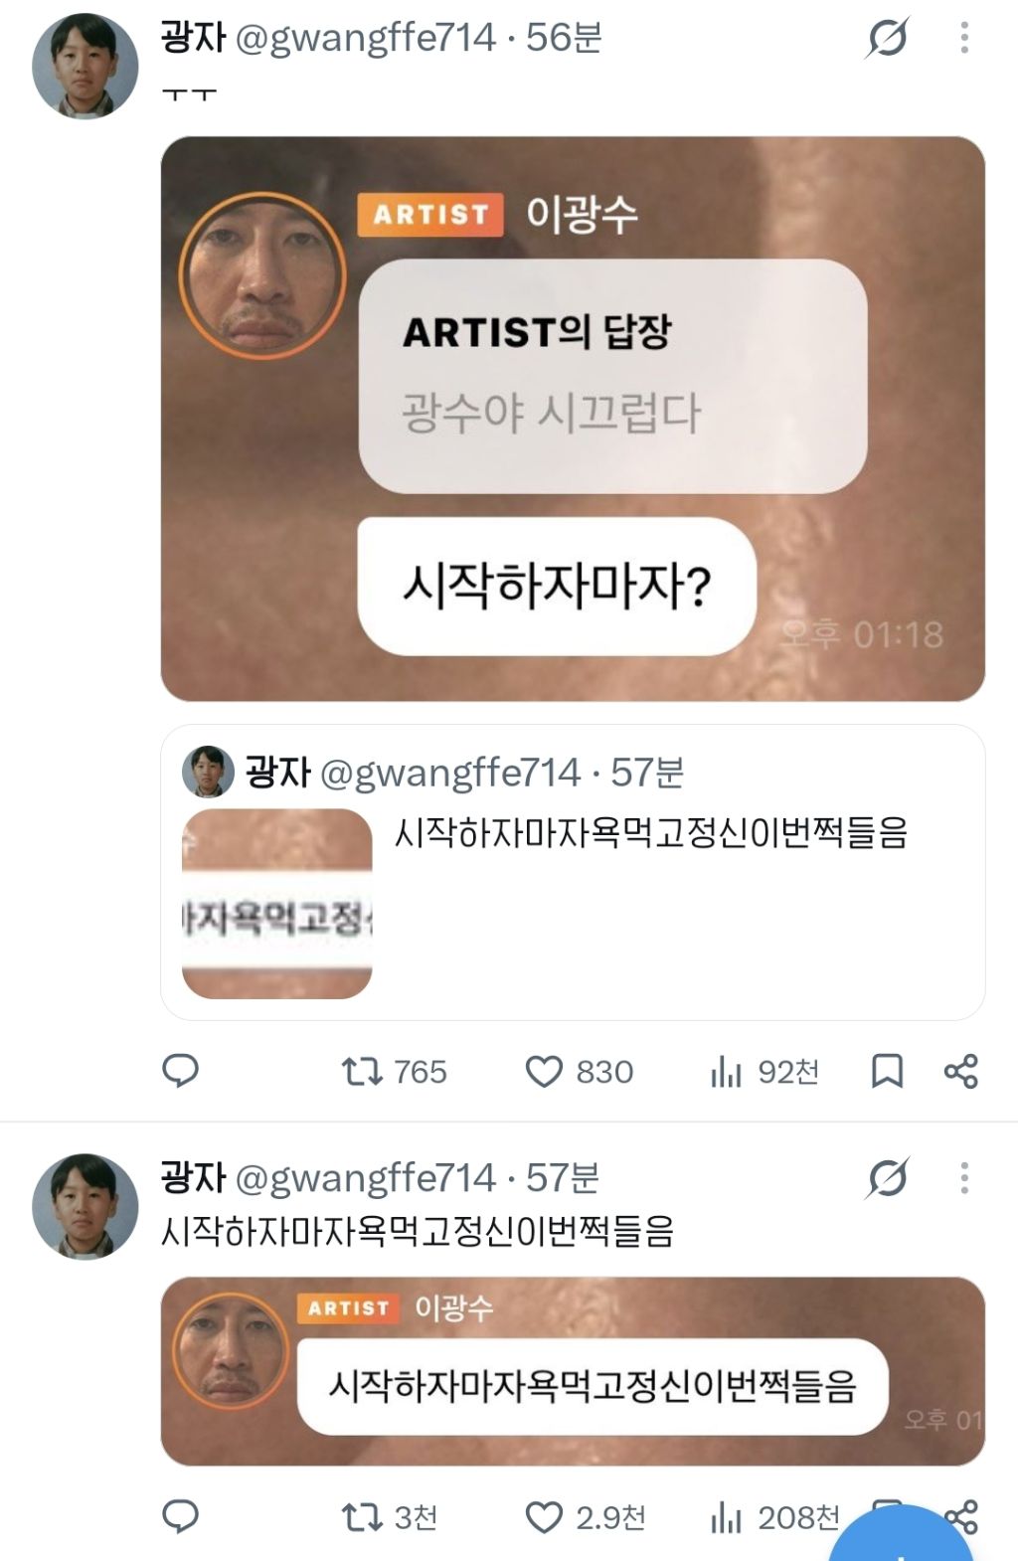The image size is (1018, 1561).
Task: Retweet the post with 765 retweets
Action: [x=394, y=1072]
